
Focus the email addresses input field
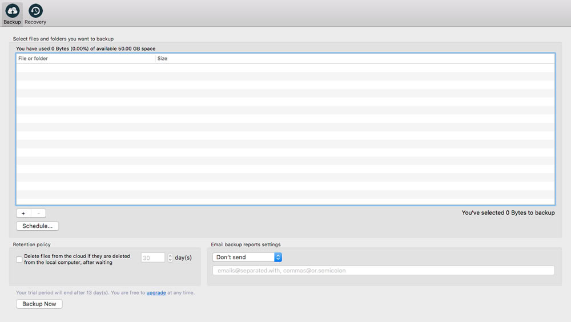pos(384,270)
